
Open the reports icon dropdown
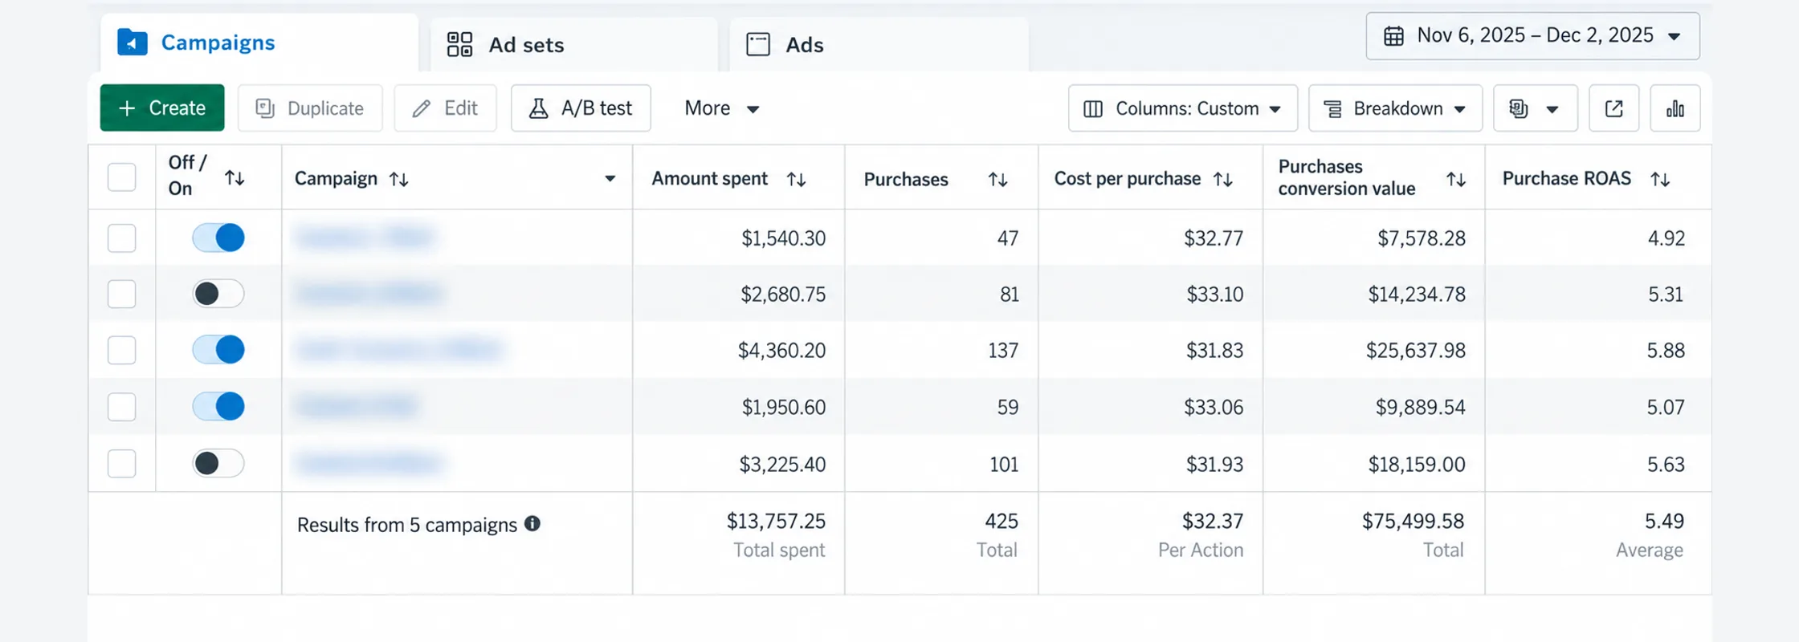tap(1535, 108)
